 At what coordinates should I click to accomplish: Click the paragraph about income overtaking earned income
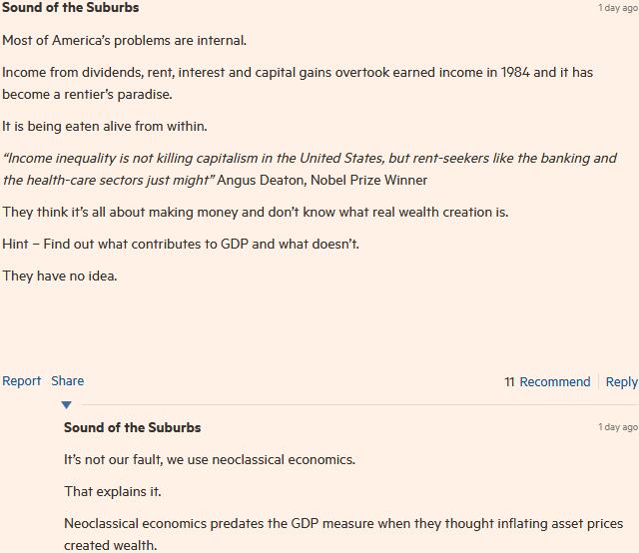pyautogui.click(x=298, y=84)
